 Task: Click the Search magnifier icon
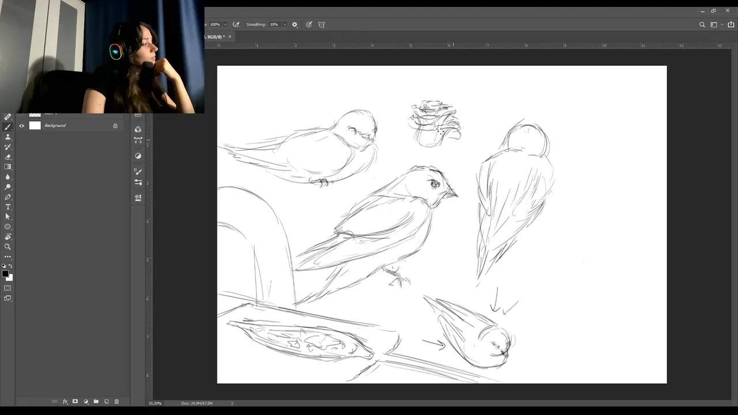(x=702, y=25)
